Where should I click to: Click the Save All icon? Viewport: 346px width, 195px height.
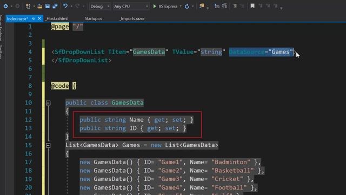[x=55, y=6]
